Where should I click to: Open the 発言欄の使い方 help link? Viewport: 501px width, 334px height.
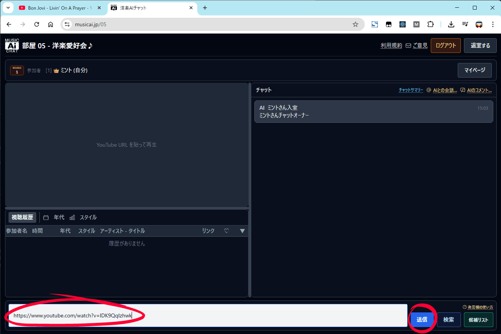[x=478, y=307]
